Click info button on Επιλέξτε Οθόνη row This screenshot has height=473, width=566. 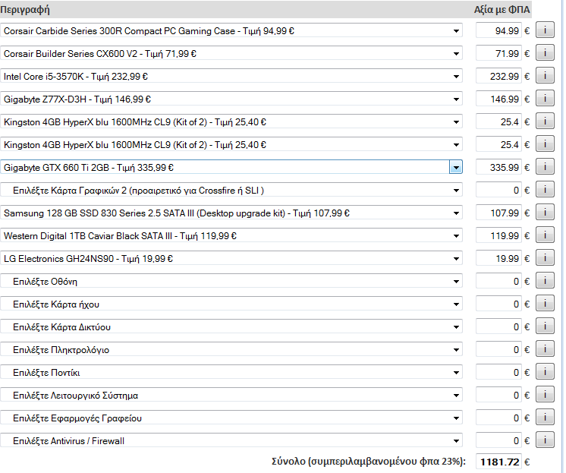(x=545, y=281)
